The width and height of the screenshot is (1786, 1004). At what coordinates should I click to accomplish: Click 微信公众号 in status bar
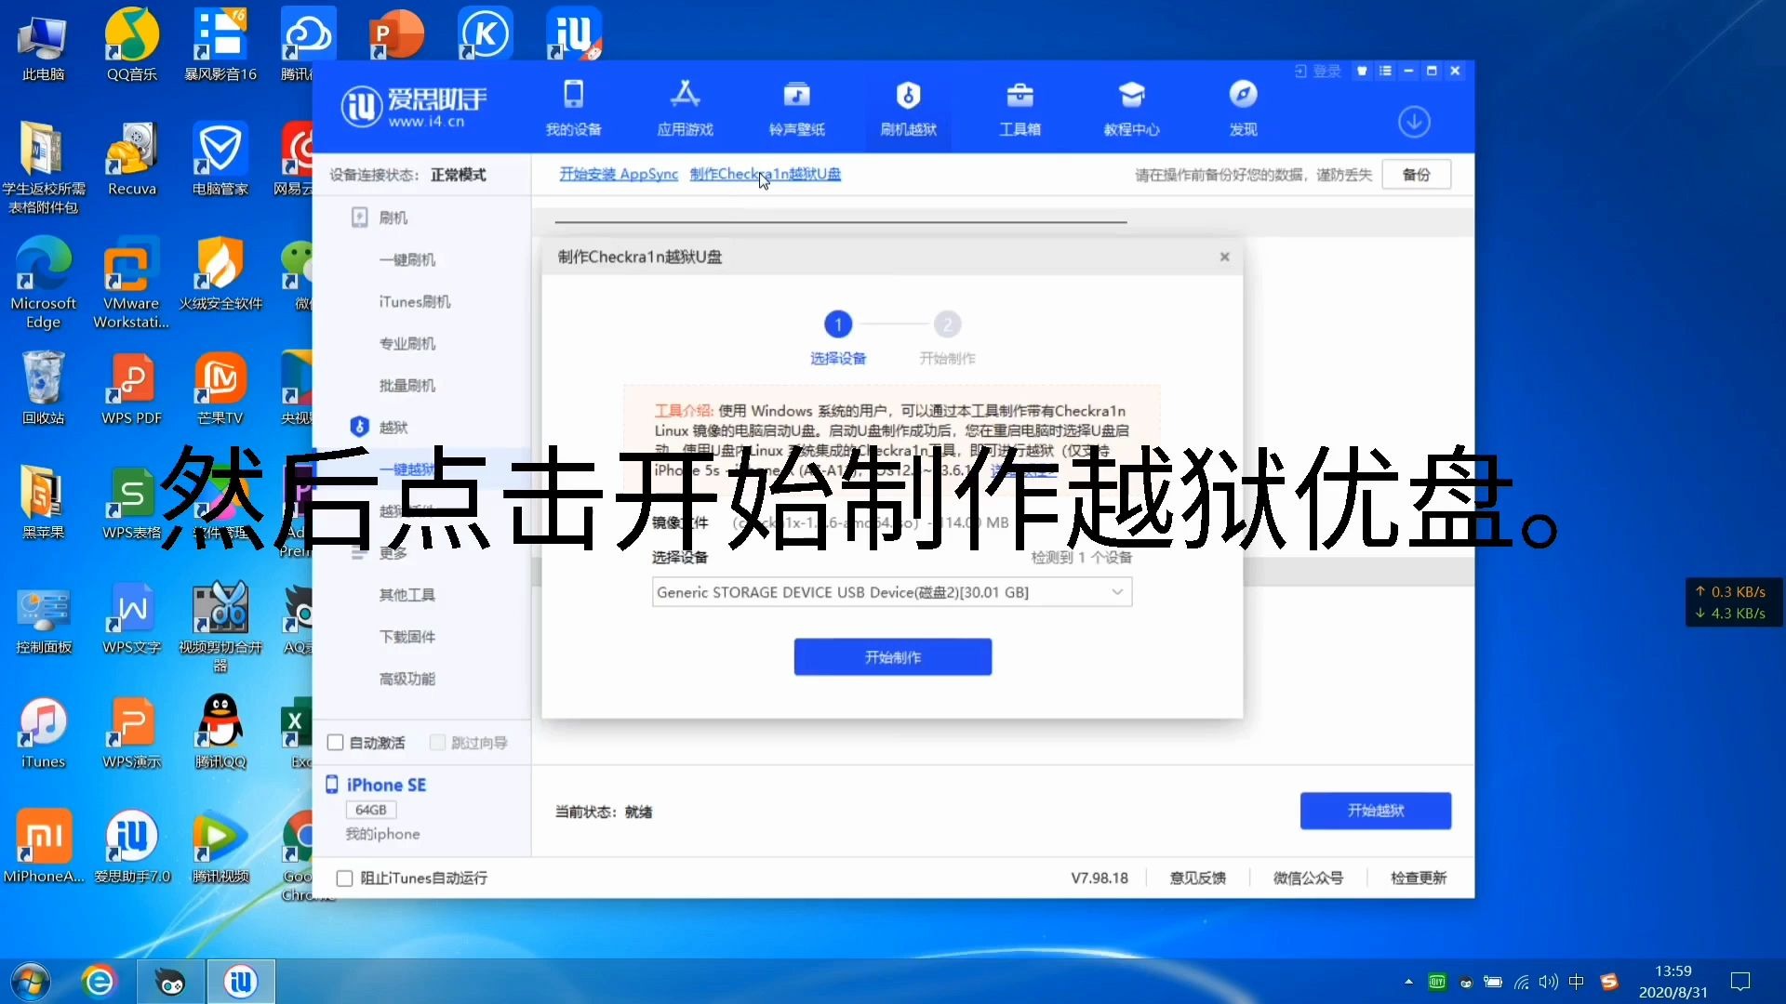pyautogui.click(x=1308, y=878)
